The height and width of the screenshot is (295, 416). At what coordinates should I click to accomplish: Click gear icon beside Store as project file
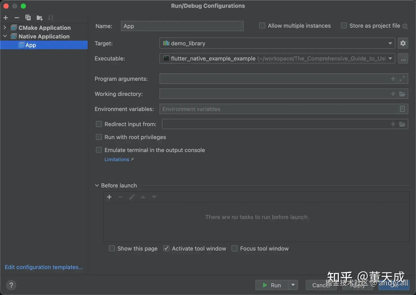pyautogui.click(x=405, y=26)
